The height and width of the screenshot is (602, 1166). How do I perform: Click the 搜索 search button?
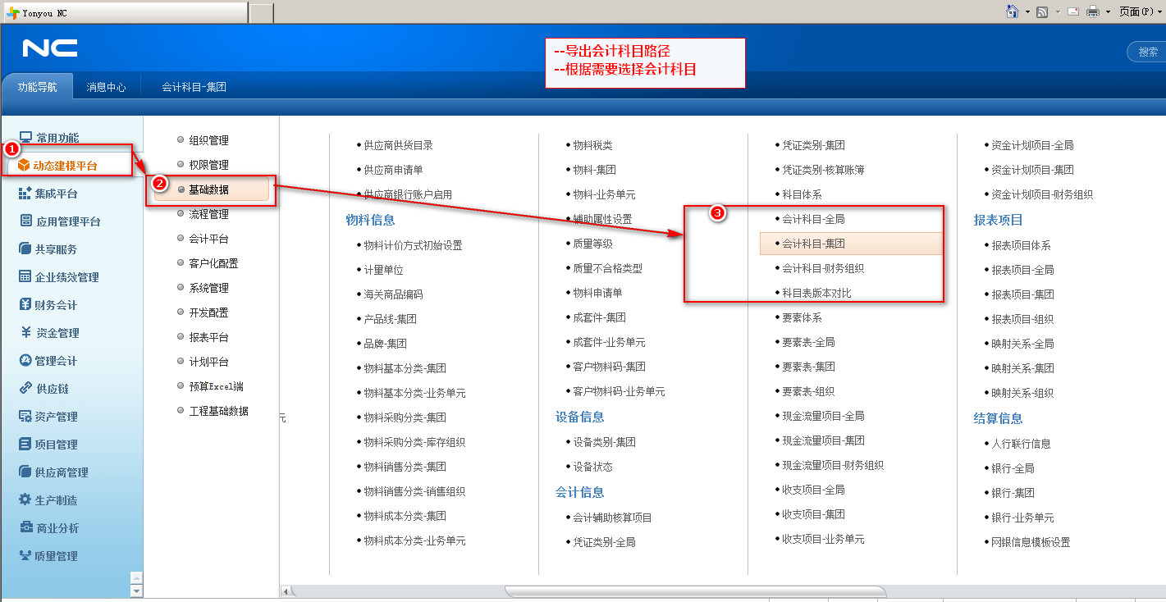tap(1147, 52)
